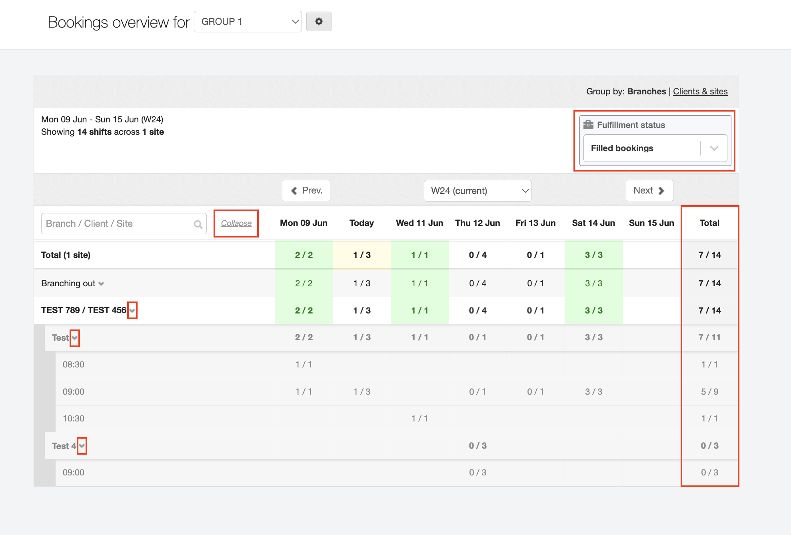This screenshot has height=535, width=791.
Task: Group by Clients & sites
Action: click(x=700, y=92)
